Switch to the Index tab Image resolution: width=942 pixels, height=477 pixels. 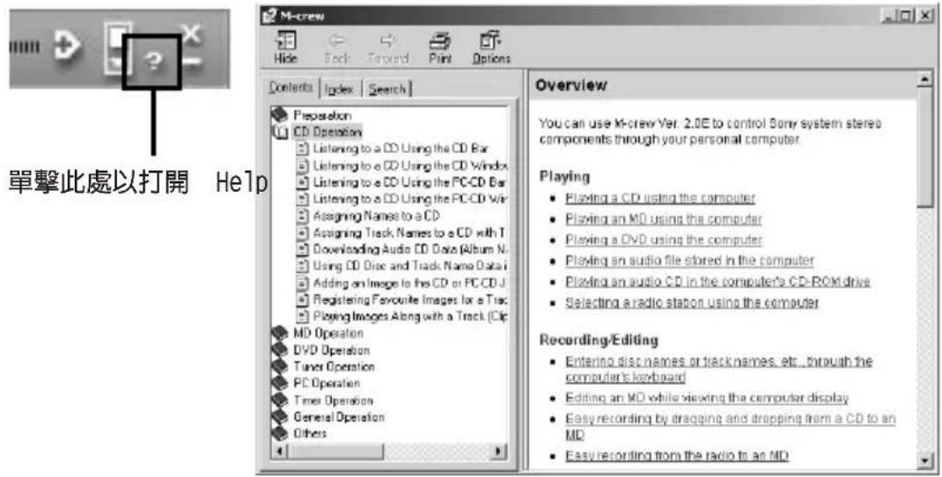pyautogui.click(x=339, y=89)
